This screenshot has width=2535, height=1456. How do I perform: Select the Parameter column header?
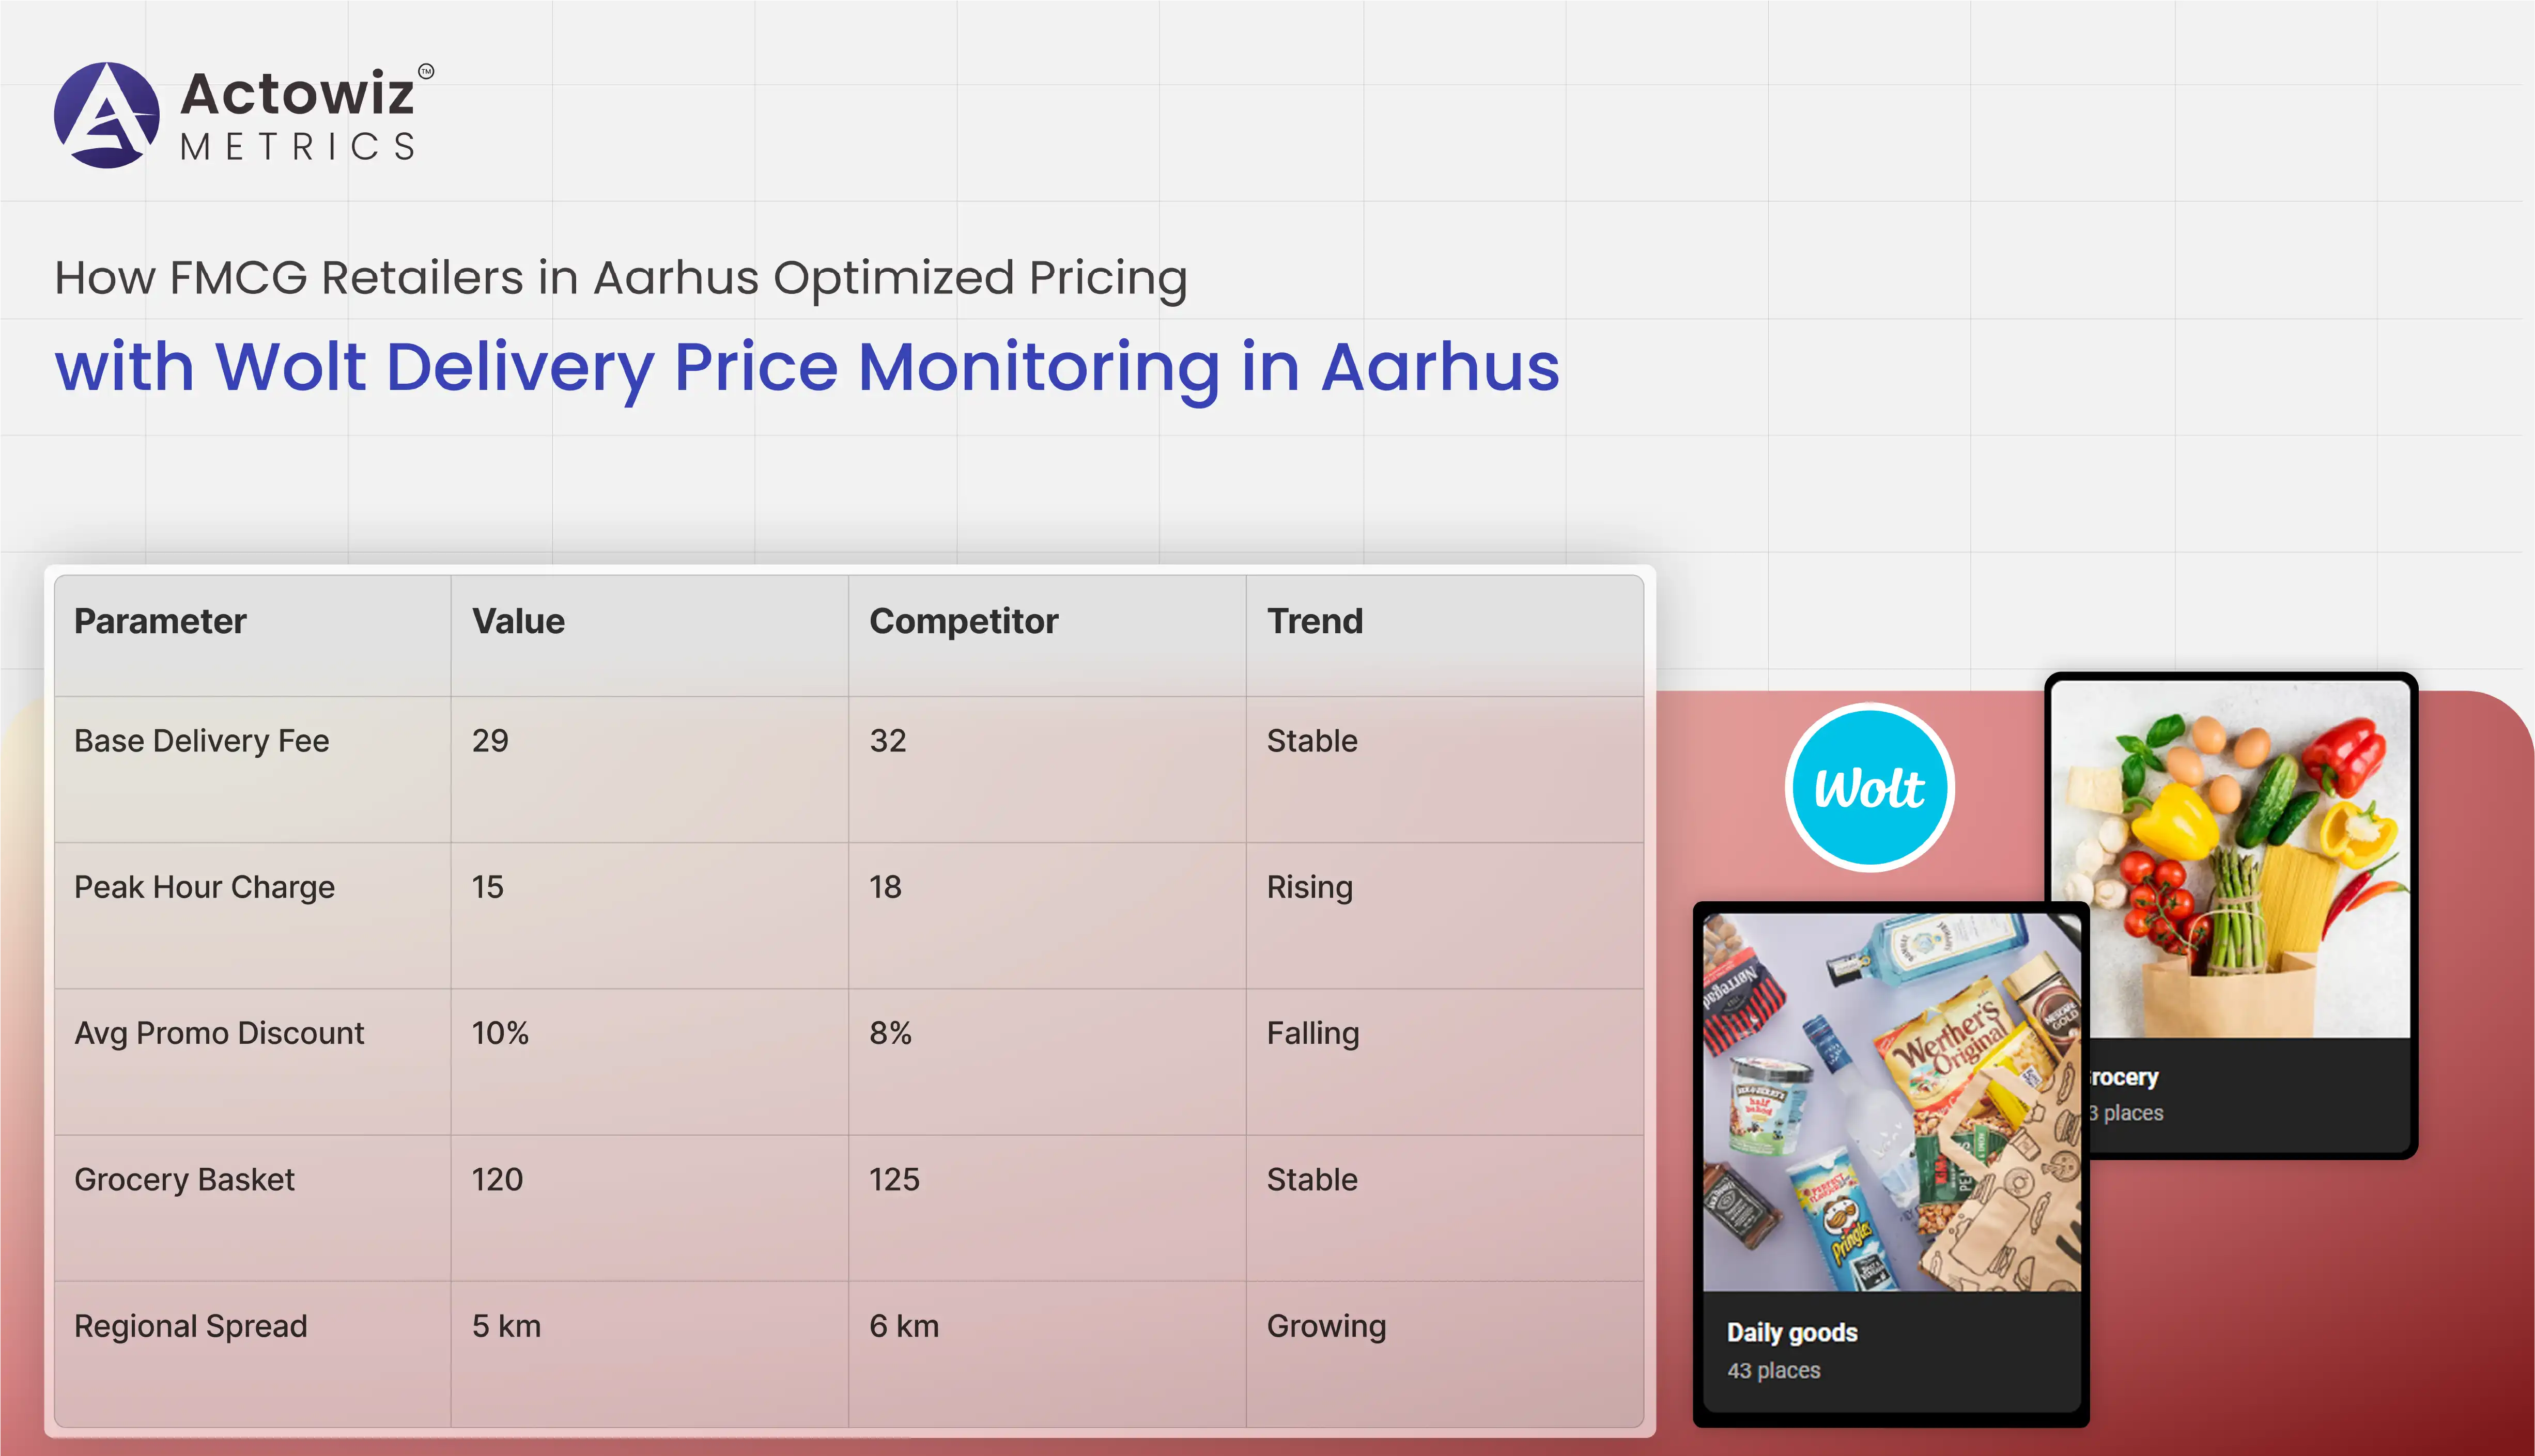[160, 621]
